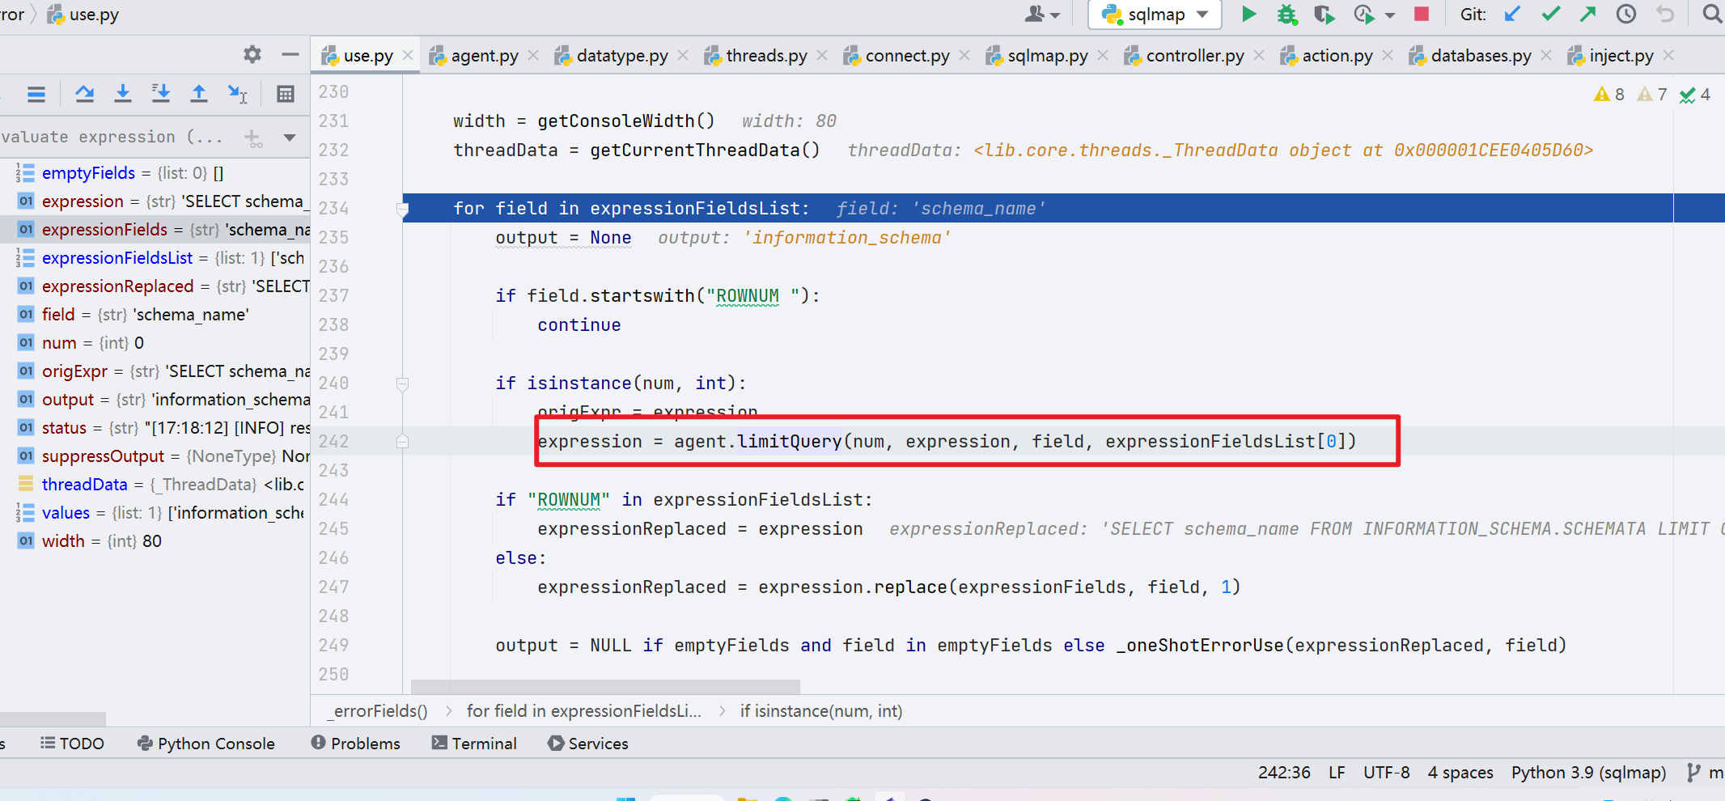Viewport: 1725px width, 801px height.
Task: Rollback changes undo icon
Action: (x=1665, y=14)
